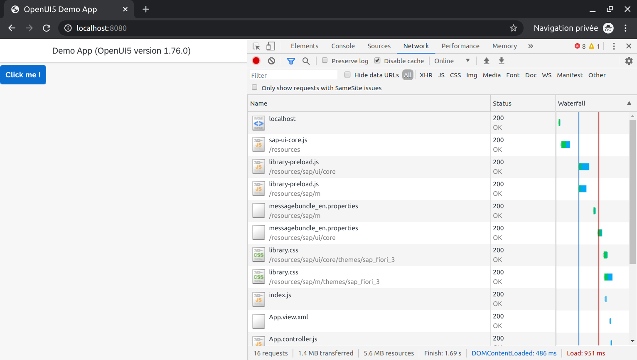
Task: Filter requests by WS type
Action: tap(547, 75)
